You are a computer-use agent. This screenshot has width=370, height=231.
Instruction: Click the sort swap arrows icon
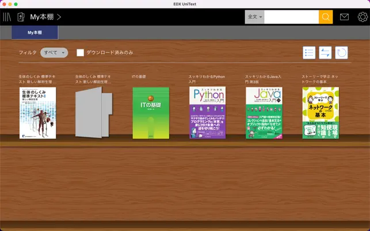pos(325,52)
